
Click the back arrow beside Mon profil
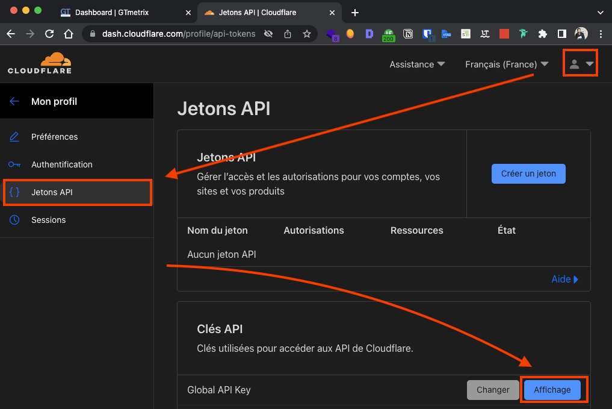(14, 102)
